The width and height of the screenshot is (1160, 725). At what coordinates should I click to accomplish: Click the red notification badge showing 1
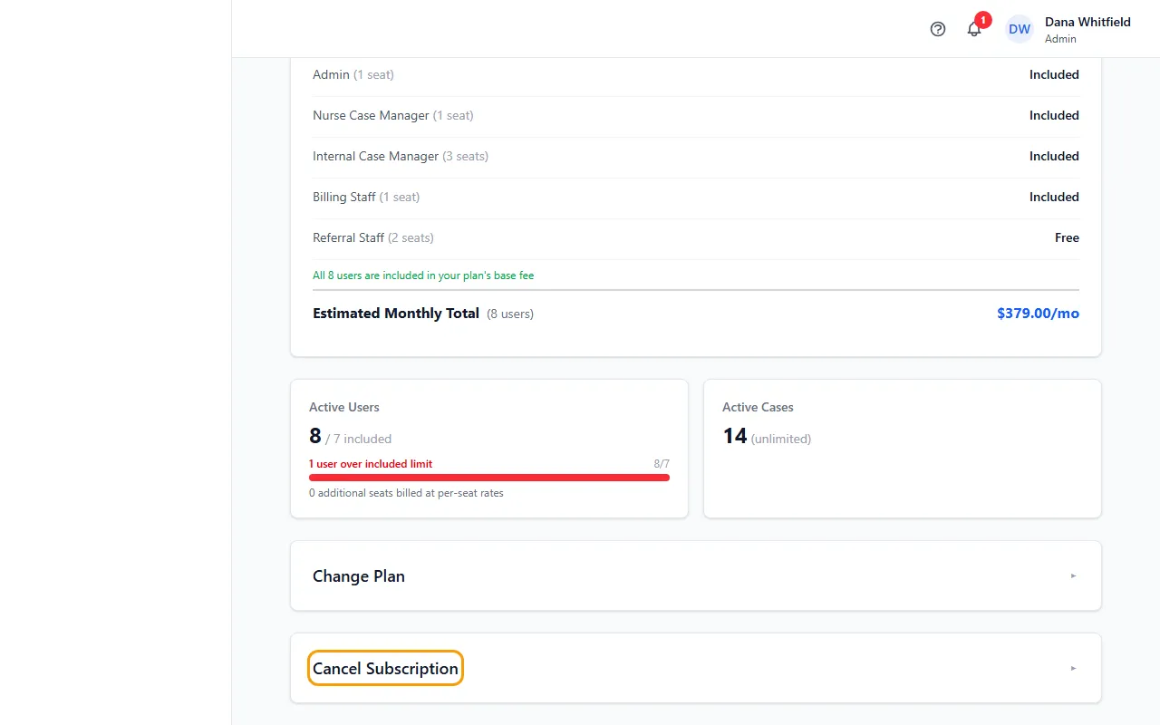(x=983, y=19)
